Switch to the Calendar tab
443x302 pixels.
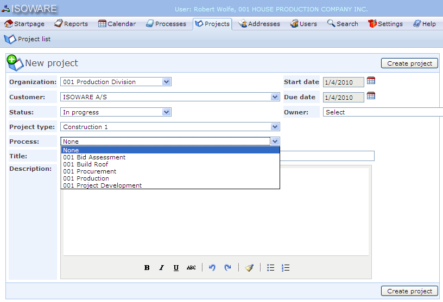coord(117,24)
